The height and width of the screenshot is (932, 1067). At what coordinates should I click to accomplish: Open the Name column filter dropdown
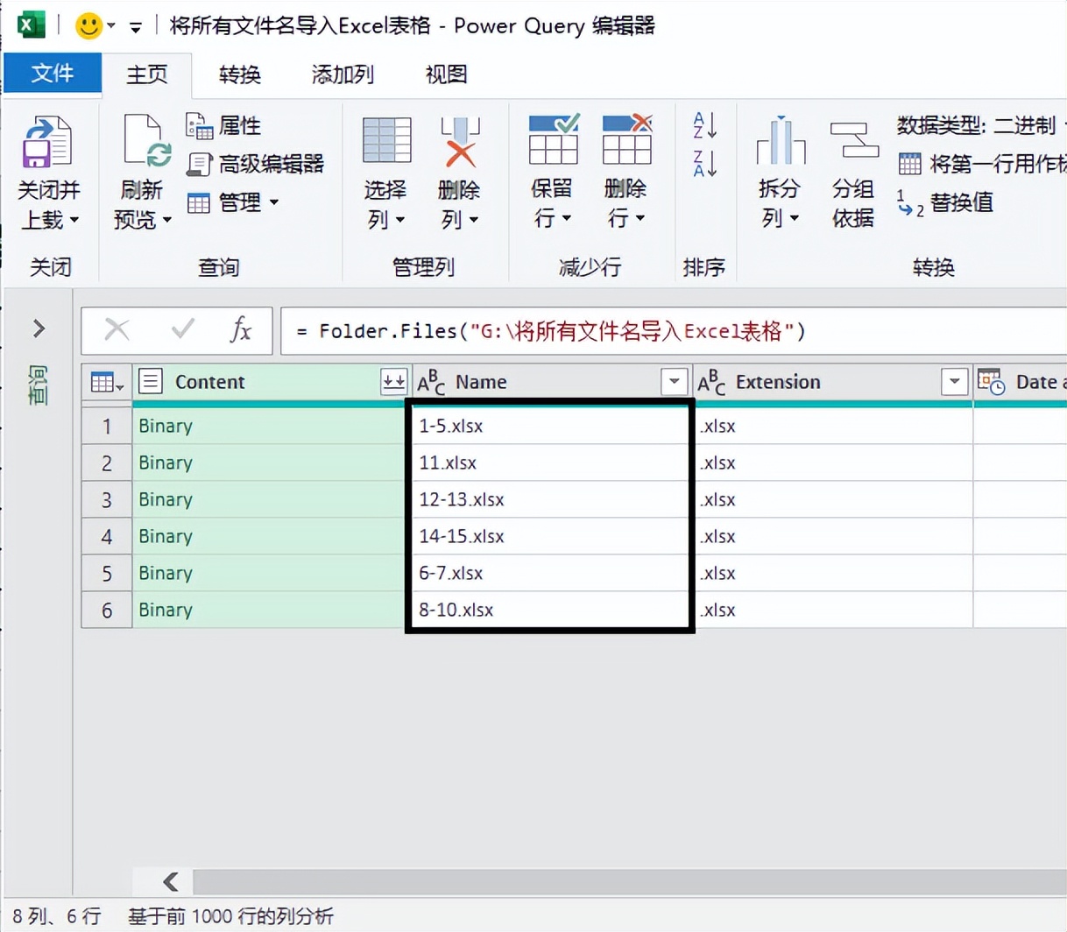click(674, 381)
